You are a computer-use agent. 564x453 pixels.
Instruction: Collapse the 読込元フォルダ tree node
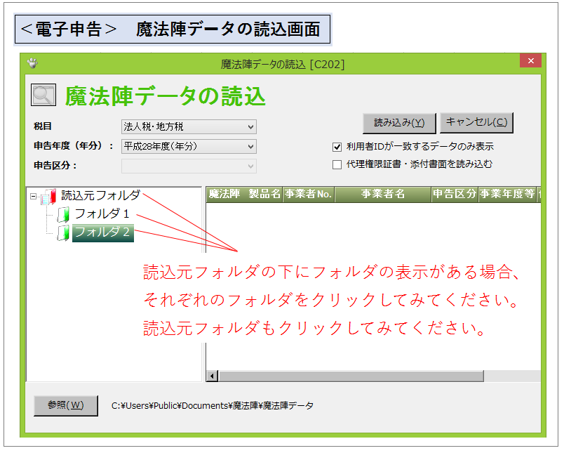pos(34,196)
